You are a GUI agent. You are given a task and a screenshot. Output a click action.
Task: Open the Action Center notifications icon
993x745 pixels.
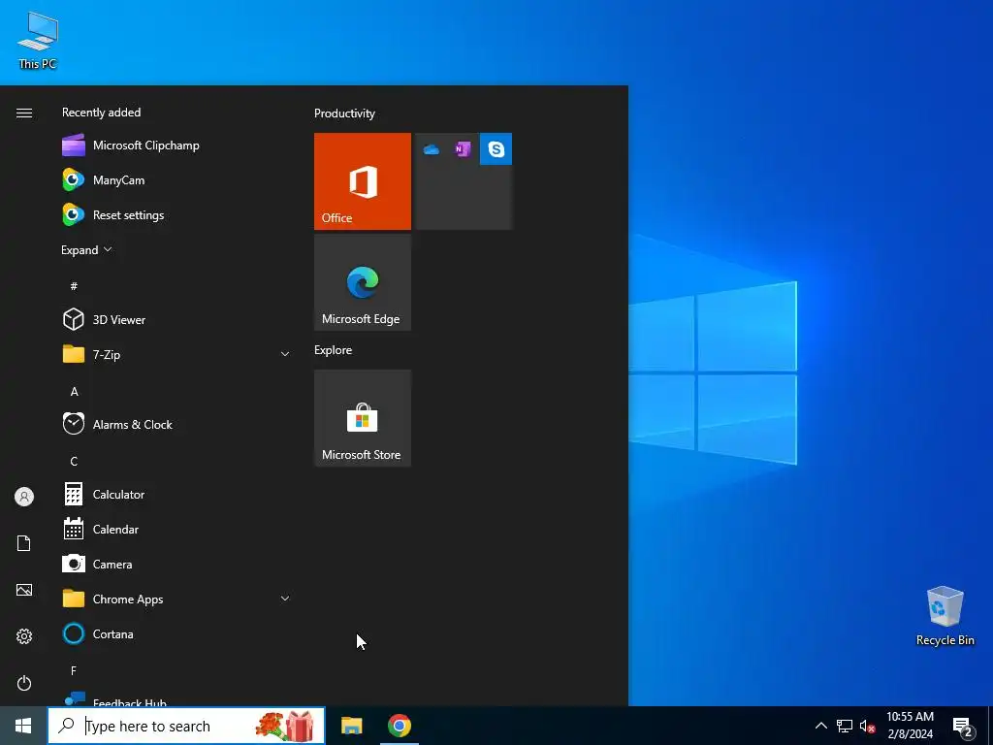coord(963,727)
